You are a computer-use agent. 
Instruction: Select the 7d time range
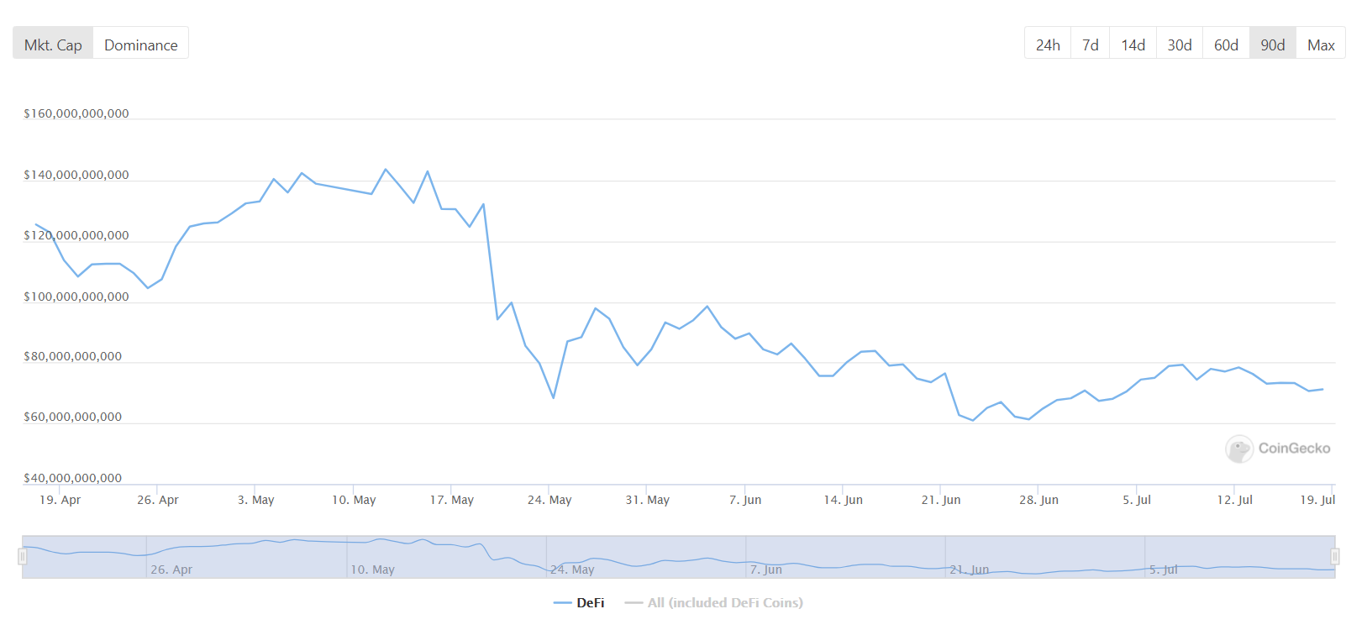pos(1090,45)
